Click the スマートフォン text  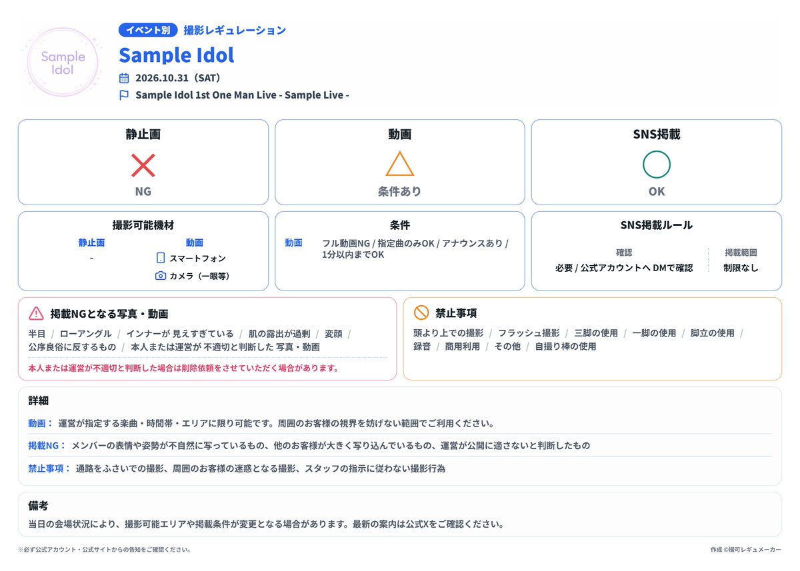[198, 259]
